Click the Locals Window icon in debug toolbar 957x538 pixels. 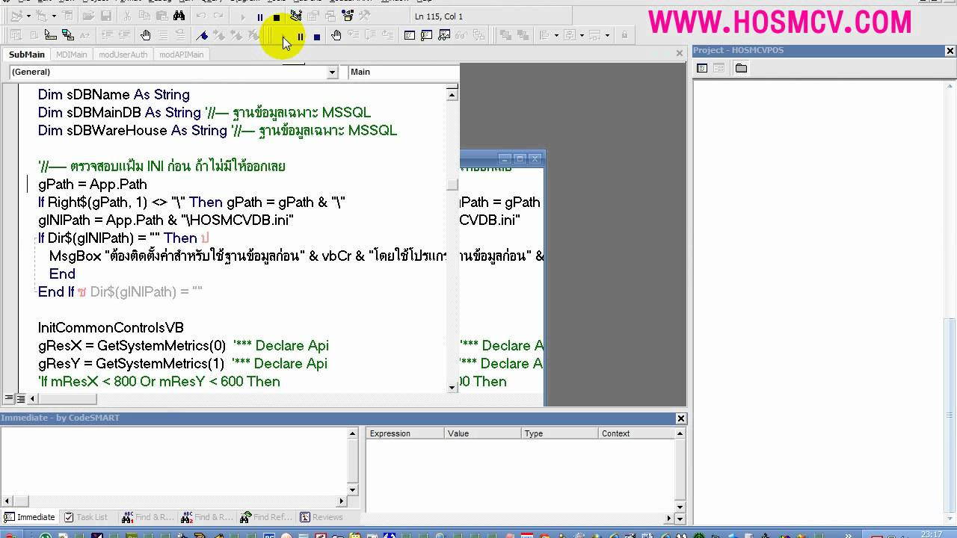(x=410, y=35)
